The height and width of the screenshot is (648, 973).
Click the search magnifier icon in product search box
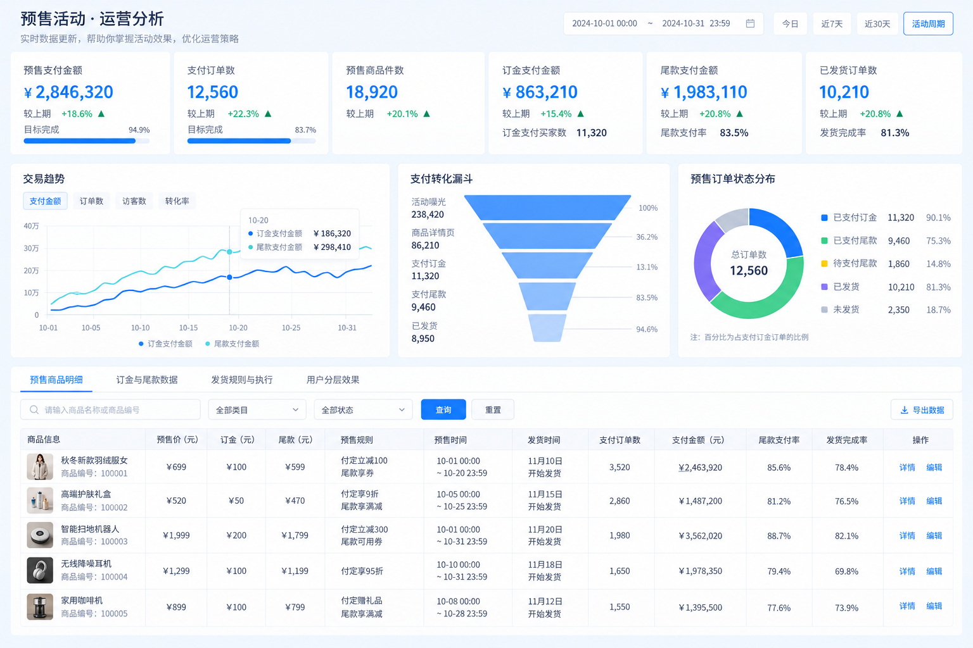(x=34, y=410)
